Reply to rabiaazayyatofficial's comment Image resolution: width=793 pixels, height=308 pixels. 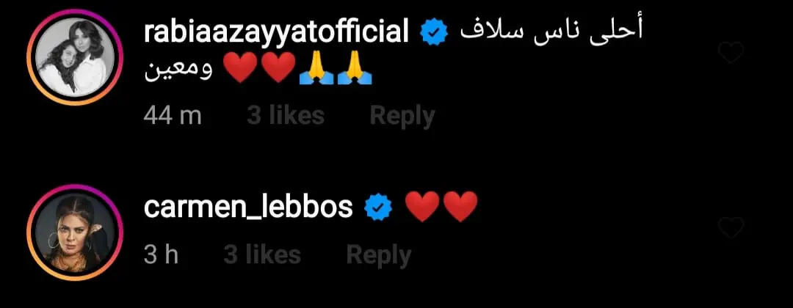coord(402,117)
